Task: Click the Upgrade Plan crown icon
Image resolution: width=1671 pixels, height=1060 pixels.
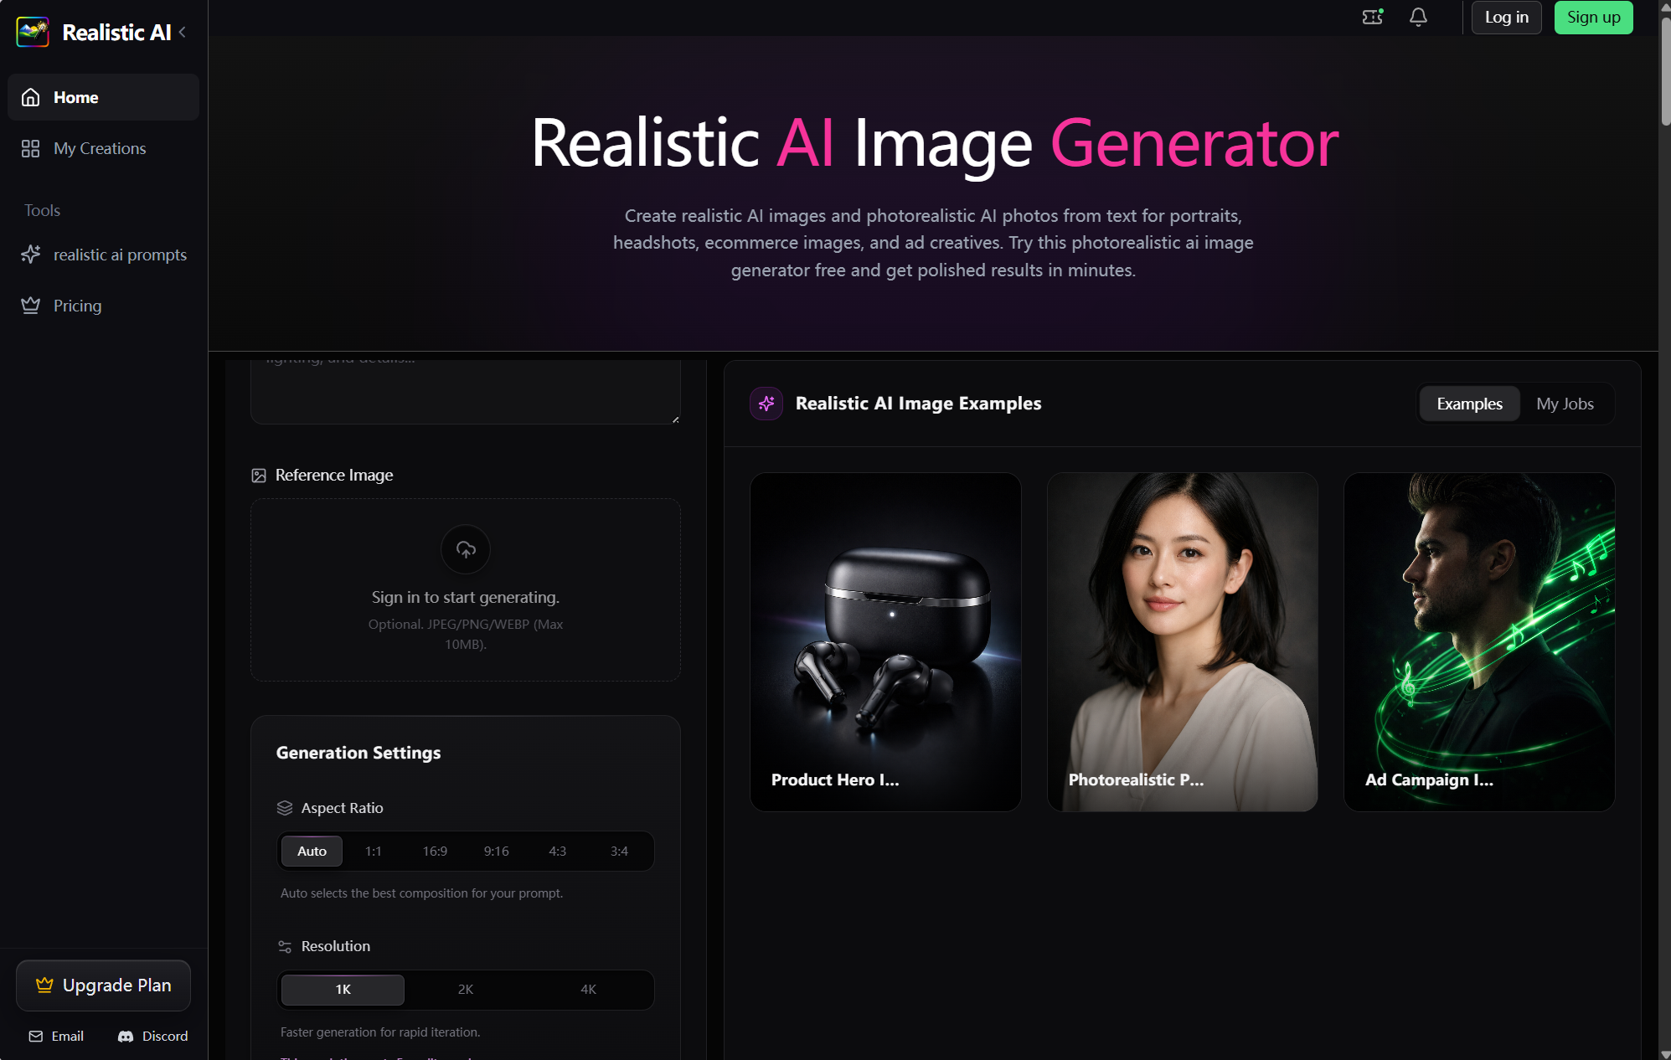Action: pyautogui.click(x=44, y=985)
